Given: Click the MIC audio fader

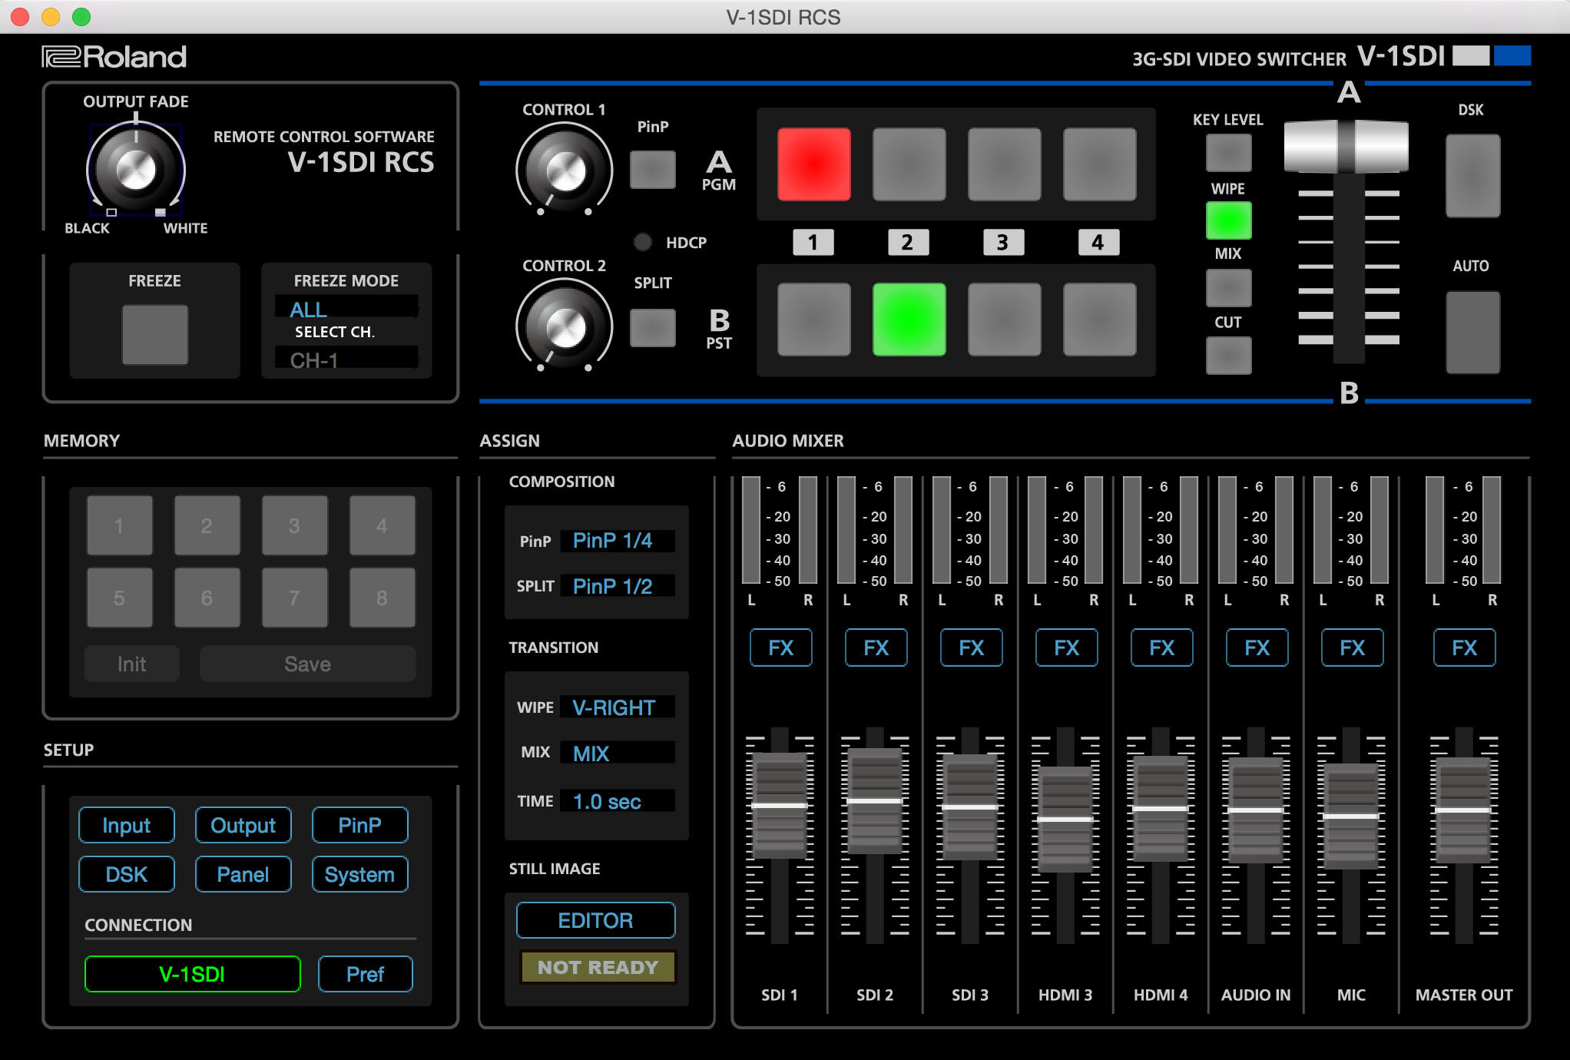Looking at the screenshot, I should [x=1351, y=816].
